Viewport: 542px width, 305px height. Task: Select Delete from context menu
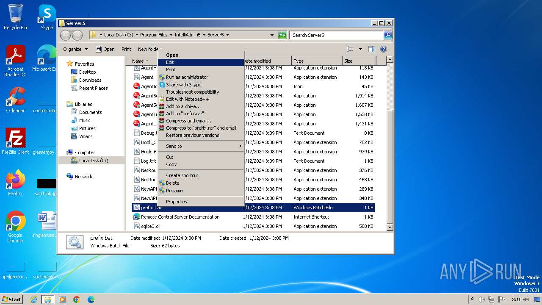tap(201, 183)
